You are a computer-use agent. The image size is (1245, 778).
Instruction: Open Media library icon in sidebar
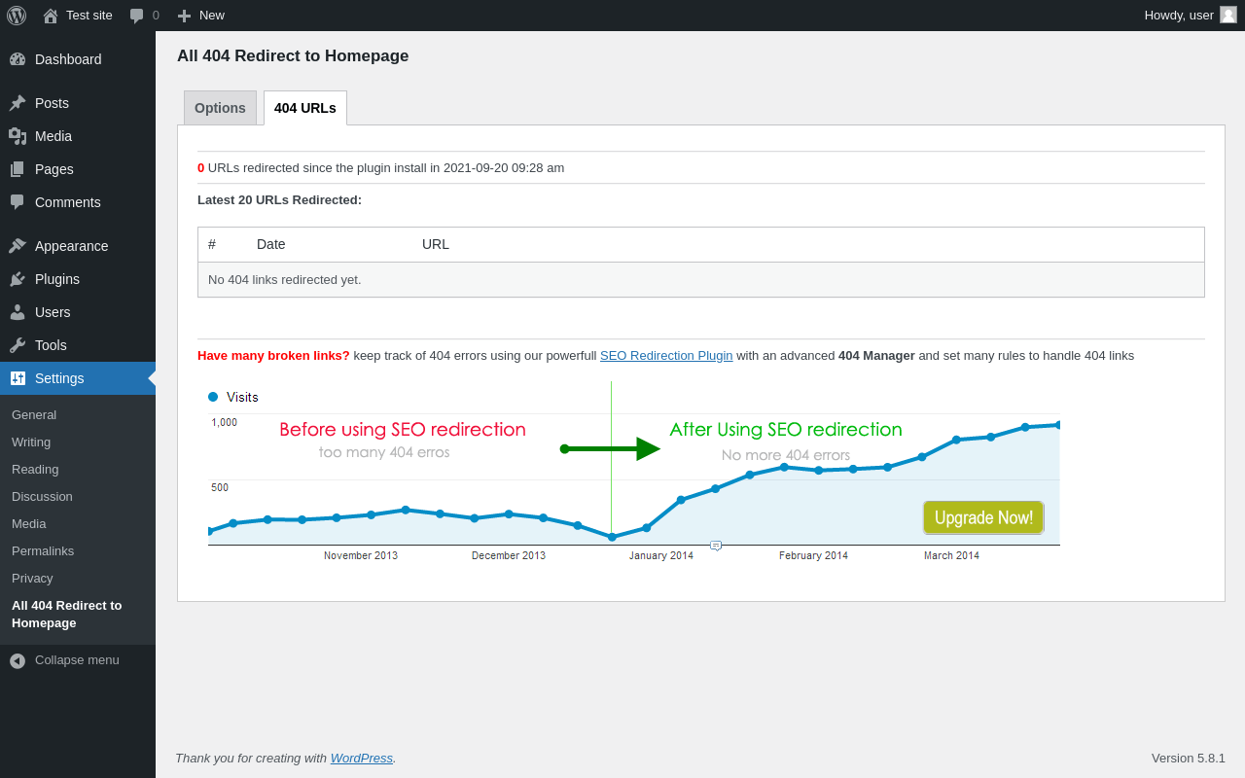pyautogui.click(x=18, y=136)
